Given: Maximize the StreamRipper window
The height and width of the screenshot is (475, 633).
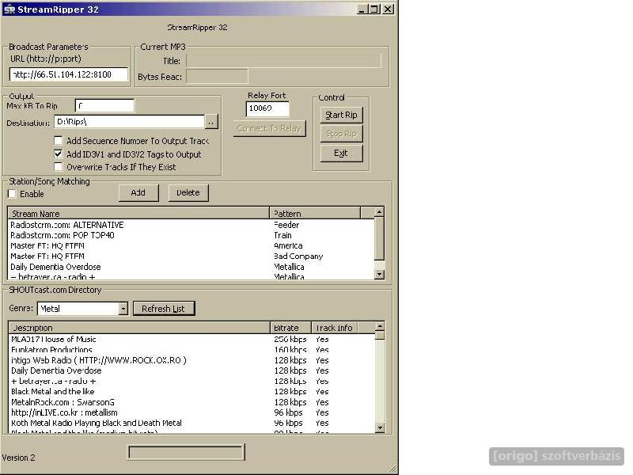Looking at the screenshot, I should (x=374, y=9).
